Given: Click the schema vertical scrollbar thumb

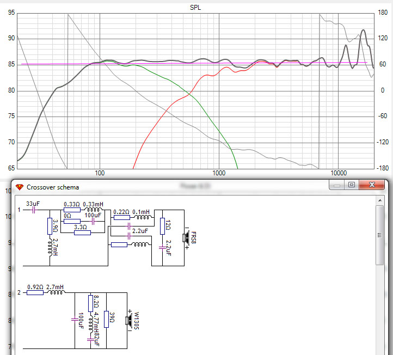Looking at the screenshot, I should pos(380,235).
